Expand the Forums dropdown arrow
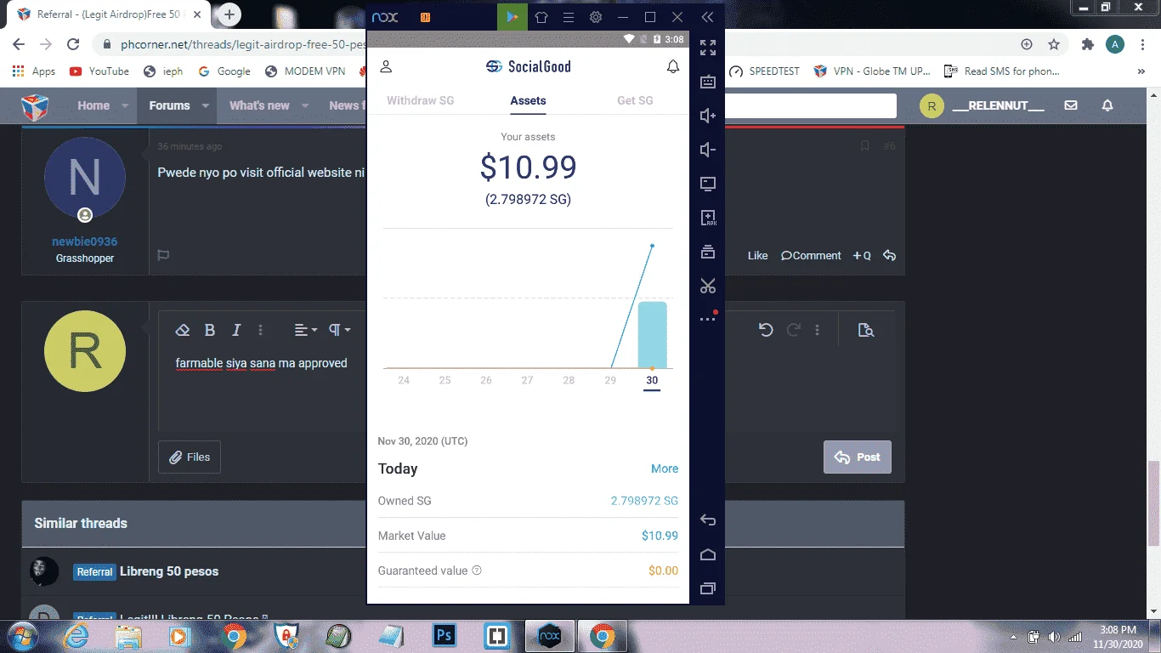Screen dimensions: 1161x653 tap(205, 105)
